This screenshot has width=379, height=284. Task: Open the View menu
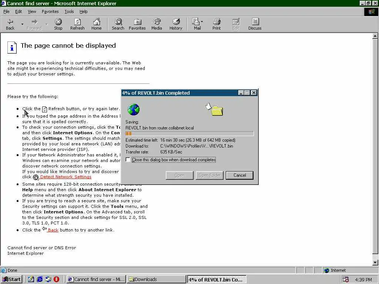[32, 11]
